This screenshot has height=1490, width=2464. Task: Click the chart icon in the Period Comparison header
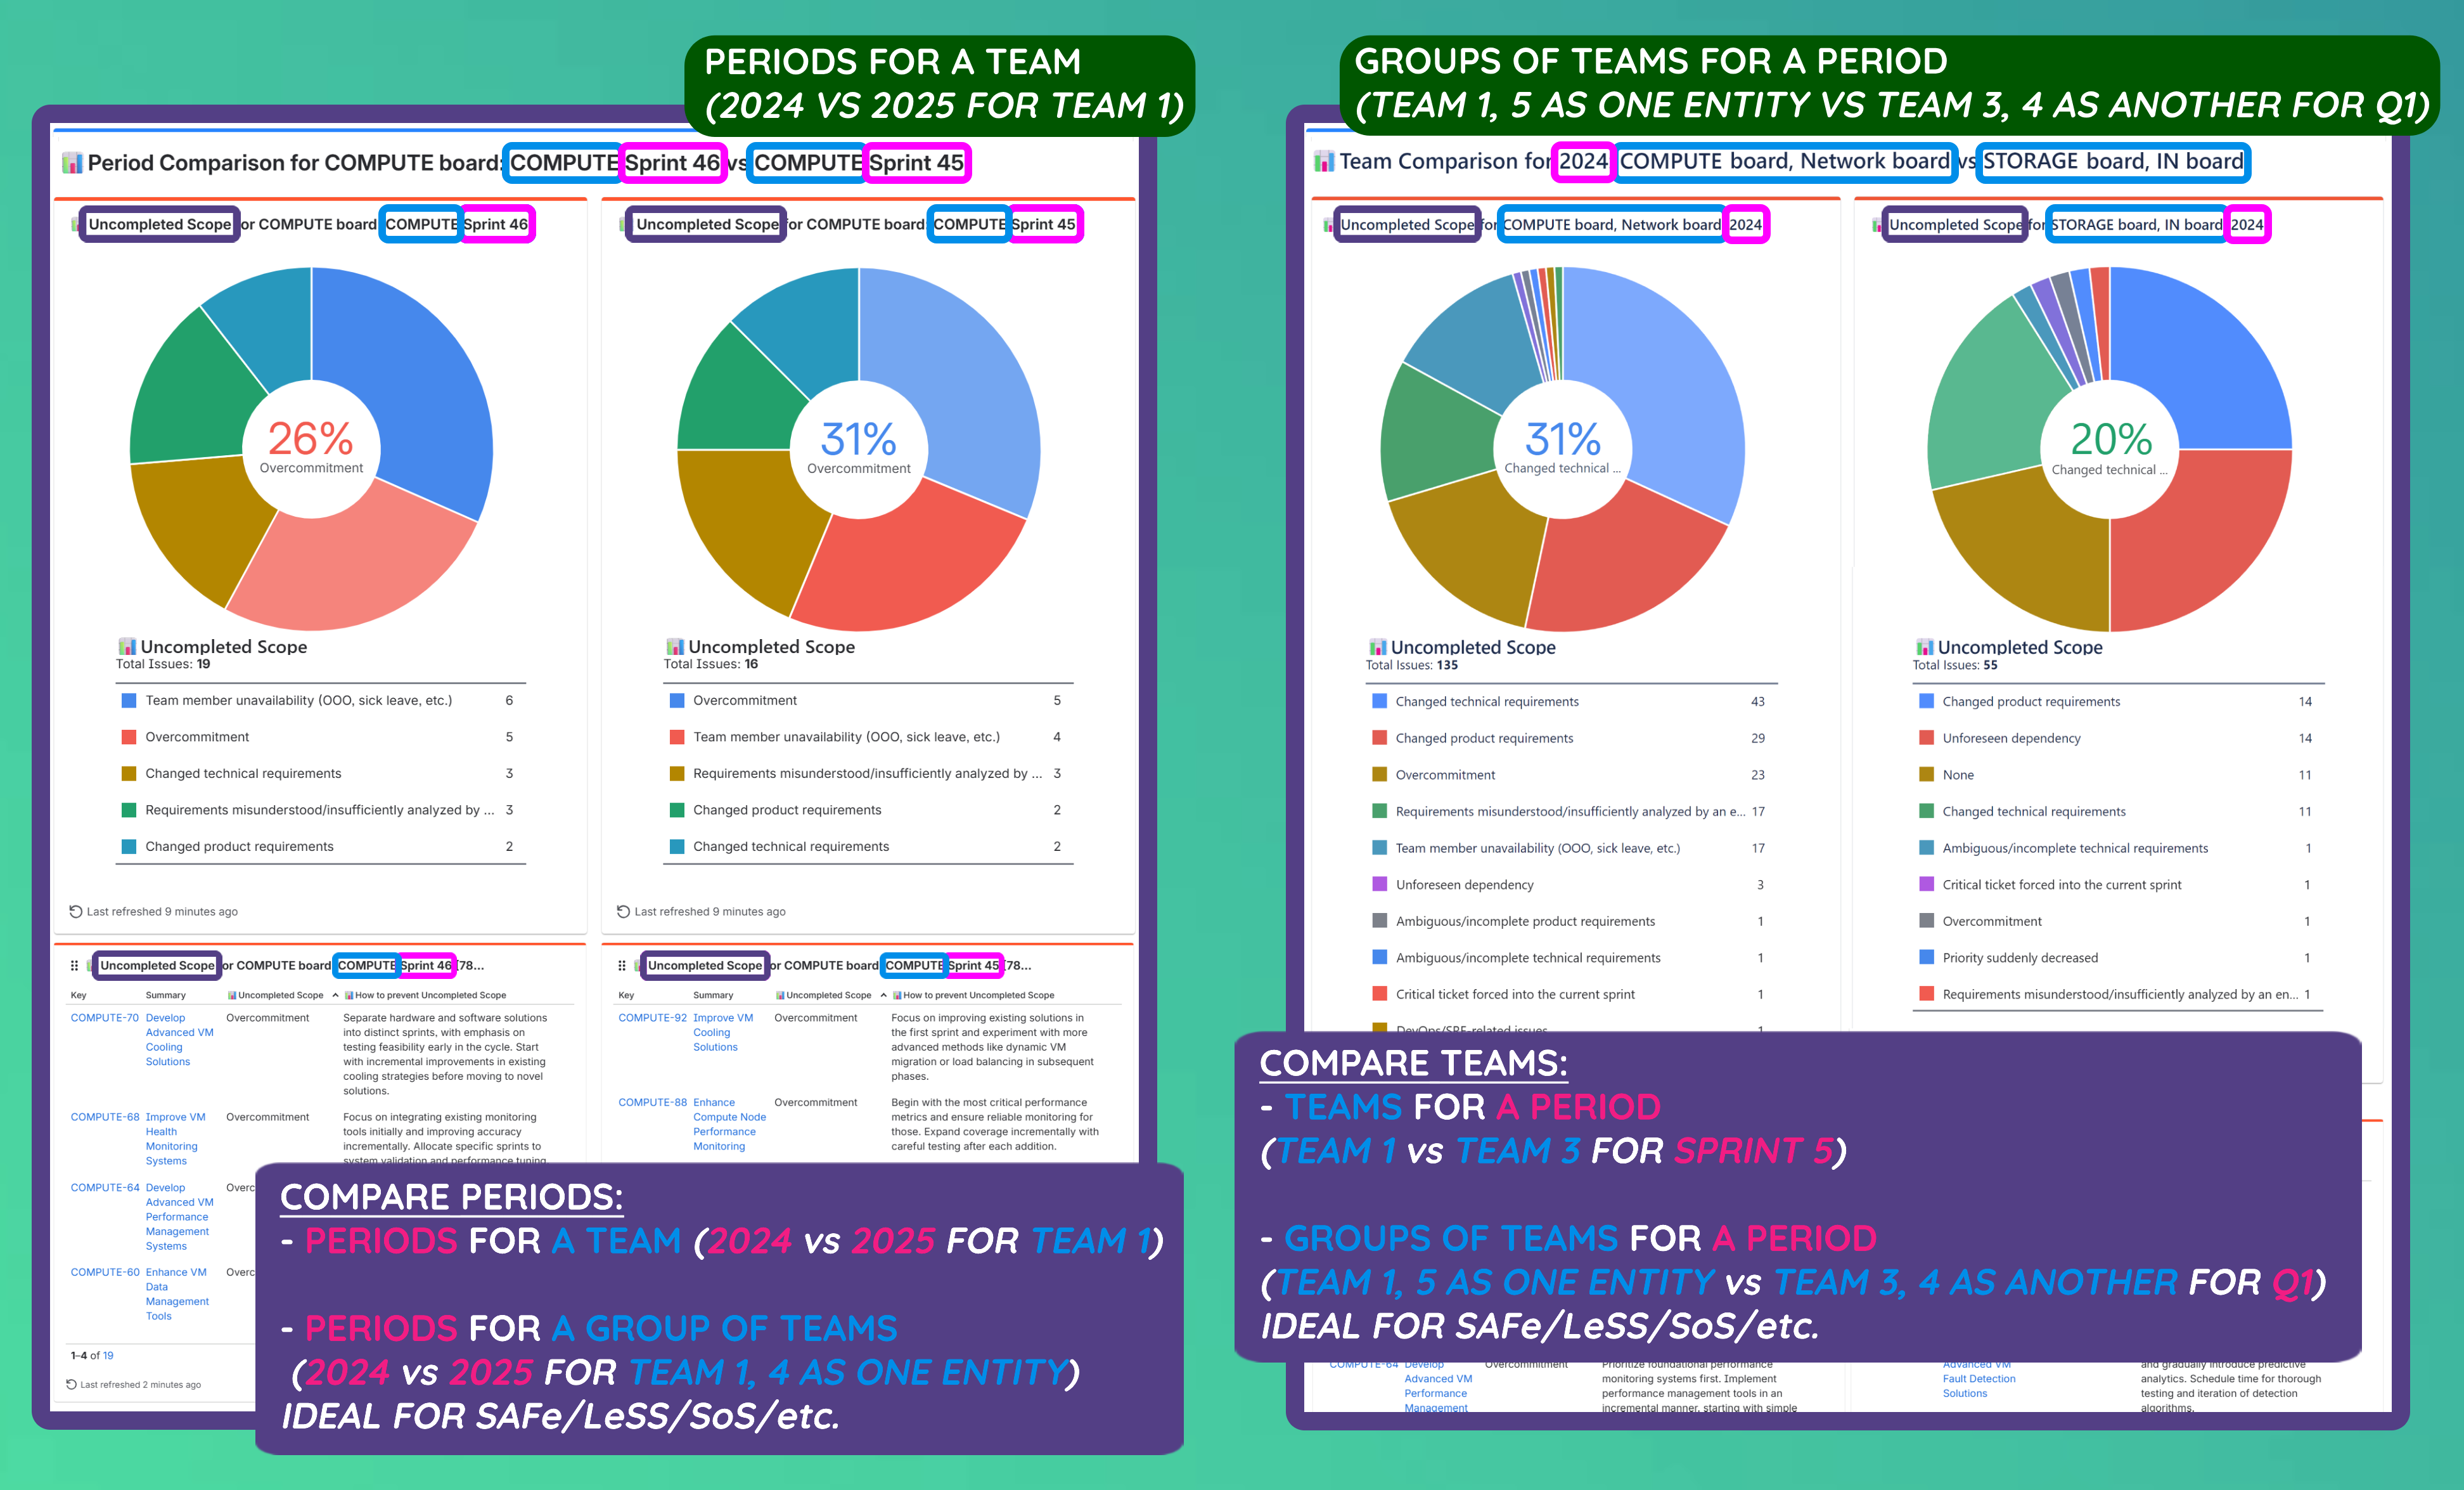tap(74, 161)
